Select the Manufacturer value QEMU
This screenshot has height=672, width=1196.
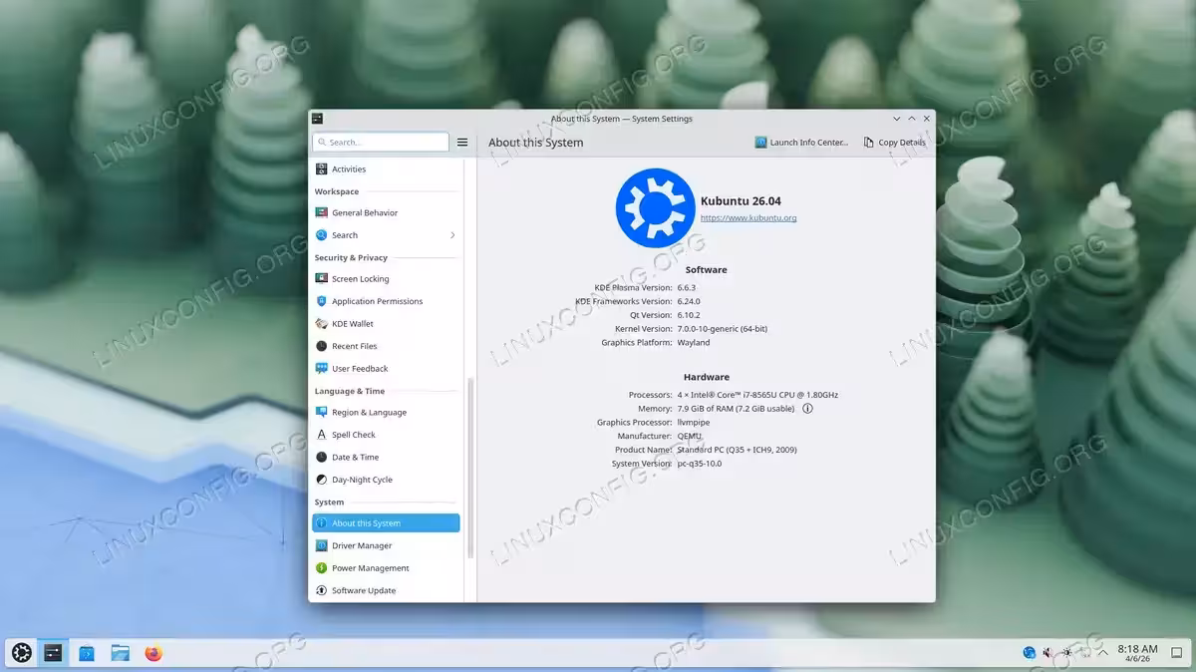tap(690, 436)
